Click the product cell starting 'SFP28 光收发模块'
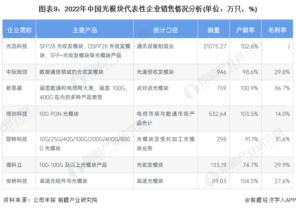 pyautogui.click(x=85, y=51)
